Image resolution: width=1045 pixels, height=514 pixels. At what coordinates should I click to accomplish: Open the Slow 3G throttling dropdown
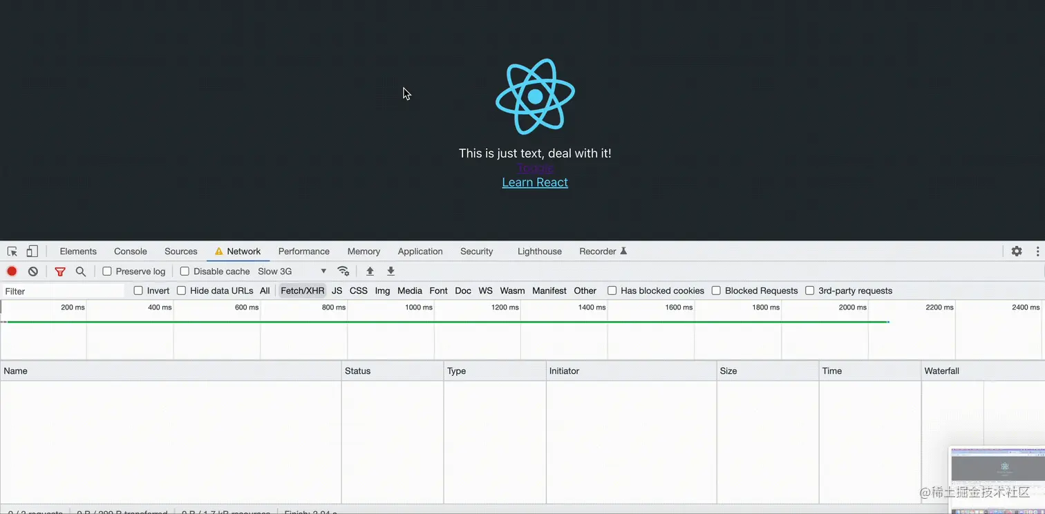point(292,272)
